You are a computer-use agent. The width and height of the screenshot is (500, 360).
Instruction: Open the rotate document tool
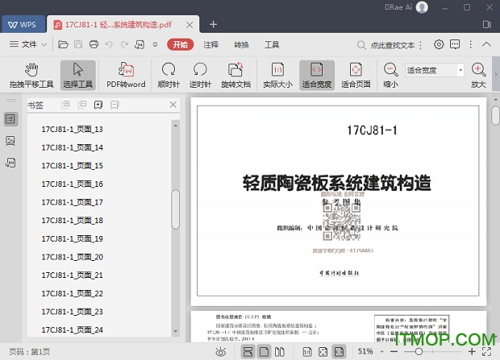[x=235, y=75]
